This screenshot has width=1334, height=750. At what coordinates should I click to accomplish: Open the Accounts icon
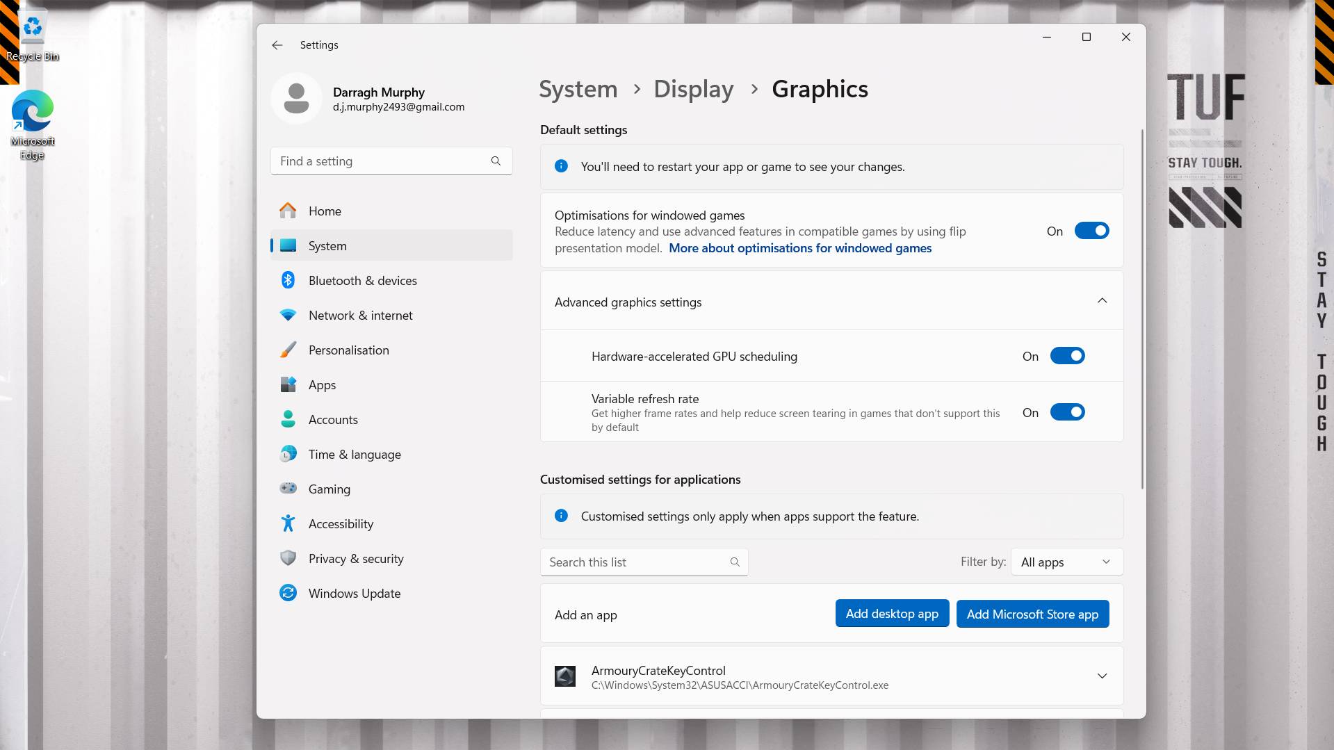288,419
